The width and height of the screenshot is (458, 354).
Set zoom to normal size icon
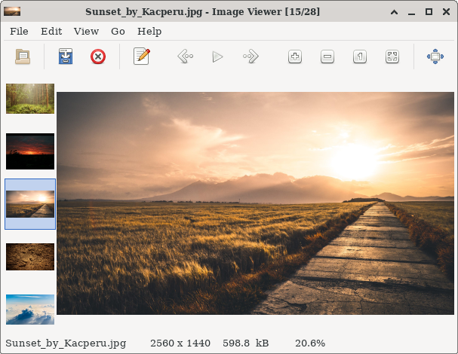coord(360,56)
